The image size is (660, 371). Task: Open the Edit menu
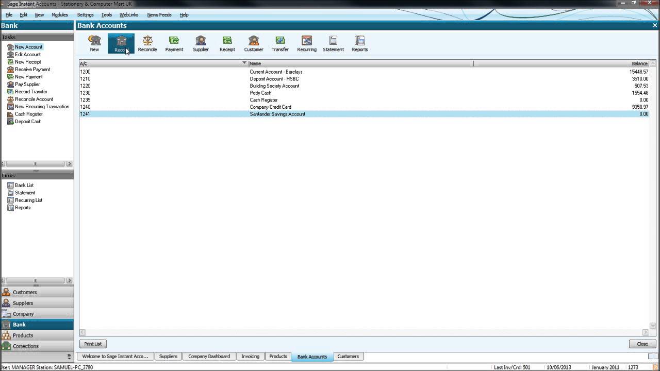(x=24, y=15)
